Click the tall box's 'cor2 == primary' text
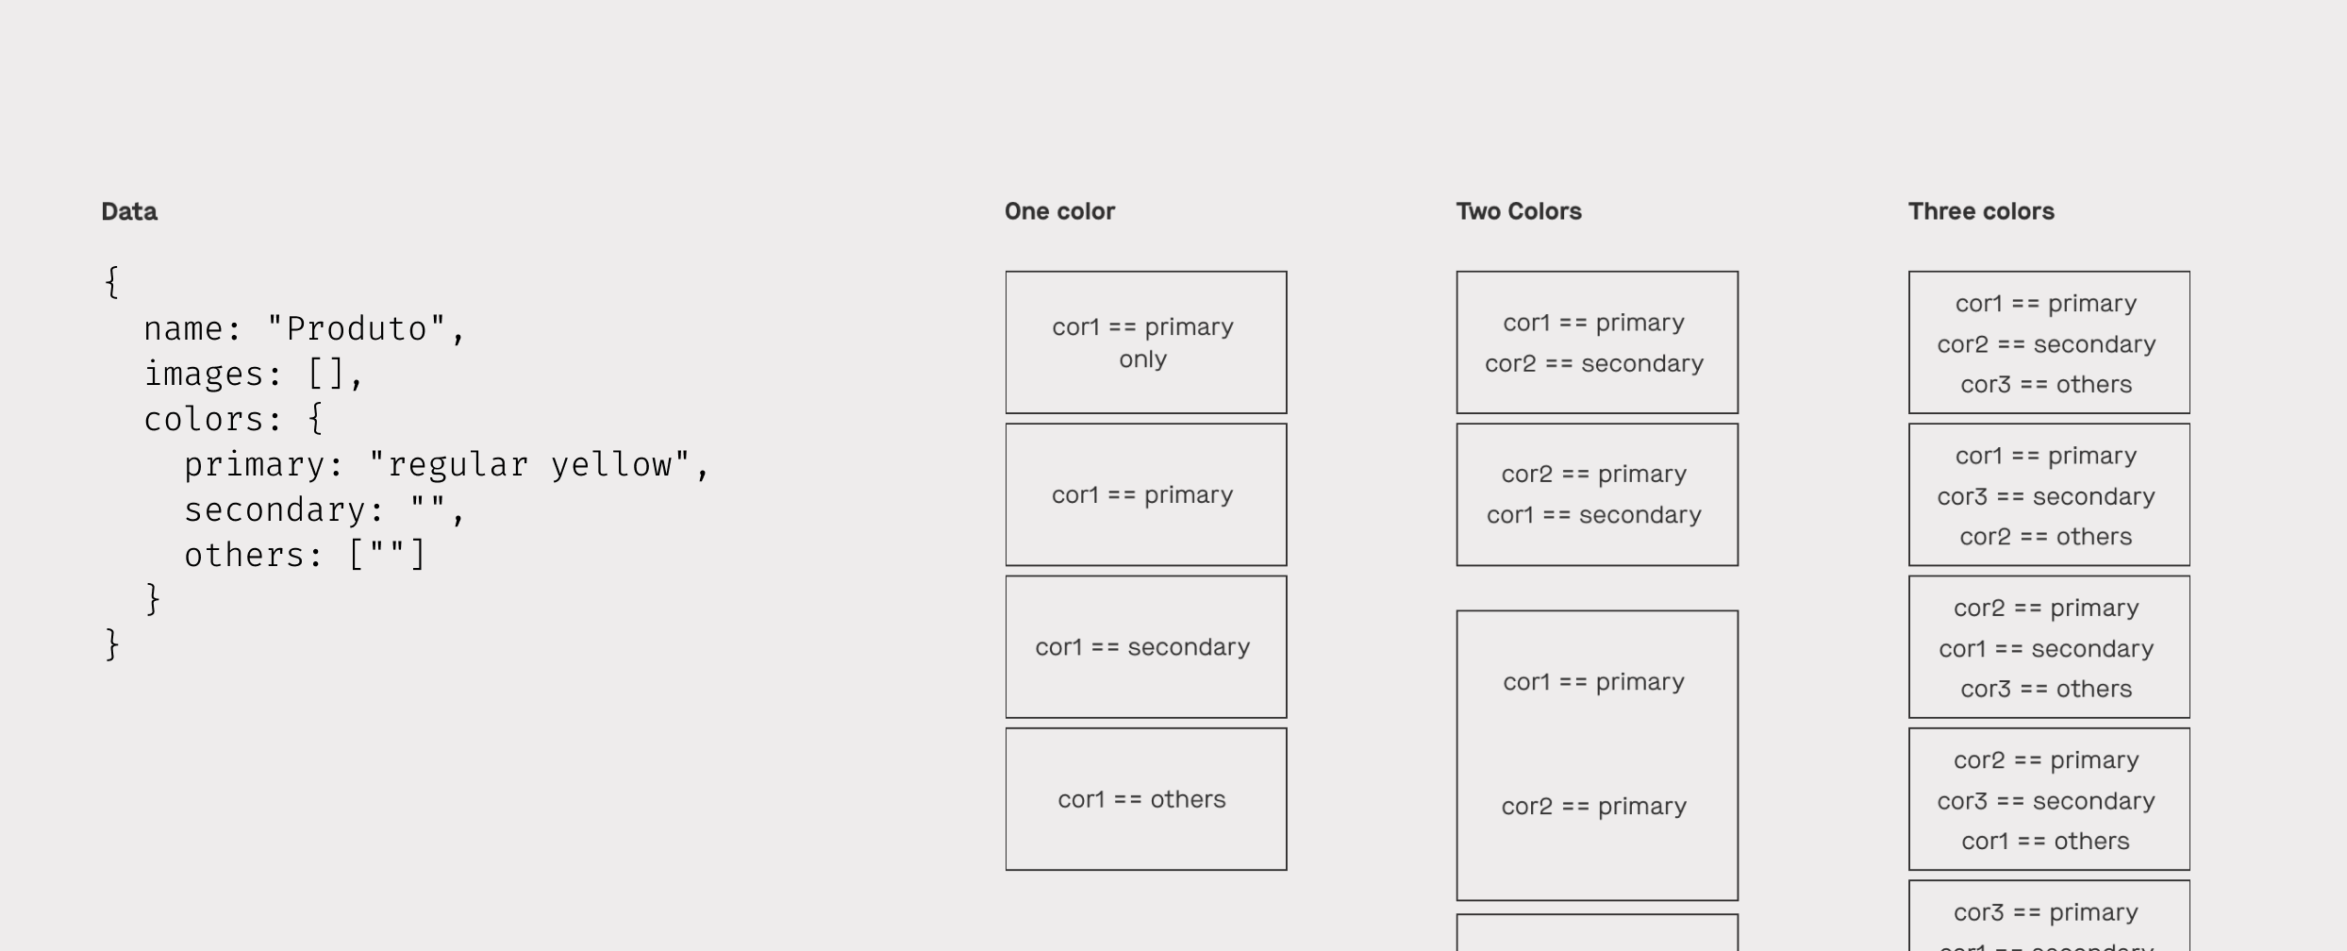The image size is (2347, 951). point(1593,806)
